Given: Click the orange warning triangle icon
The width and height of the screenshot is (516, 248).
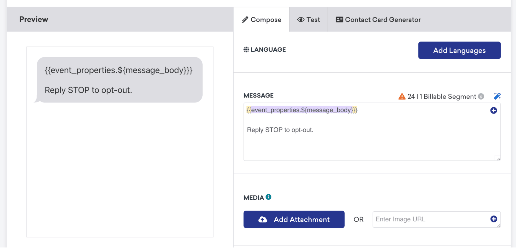Looking at the screenshot, I should click(x=402, y=97).
